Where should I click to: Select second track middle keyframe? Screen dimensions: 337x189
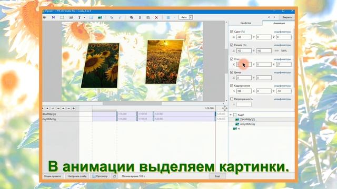137,119
